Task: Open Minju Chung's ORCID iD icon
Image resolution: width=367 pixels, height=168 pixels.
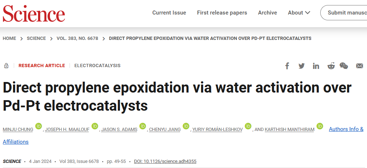Action: click(x=39, y=126)
